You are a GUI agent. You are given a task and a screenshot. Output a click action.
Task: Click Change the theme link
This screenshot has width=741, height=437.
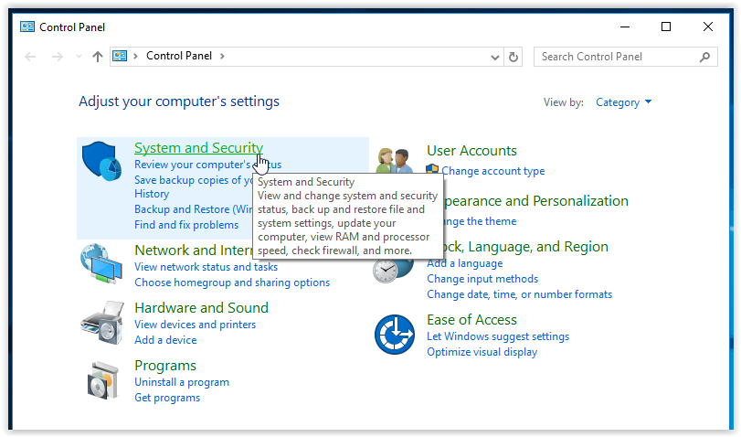[480, 221]
